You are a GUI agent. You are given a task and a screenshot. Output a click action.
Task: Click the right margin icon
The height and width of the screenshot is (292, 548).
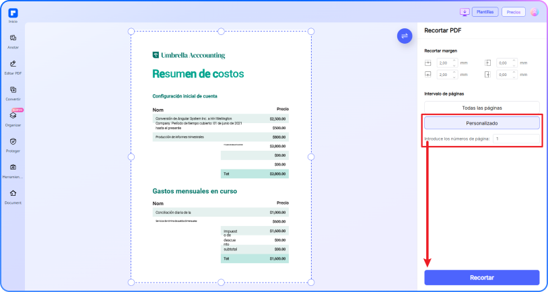point(487,75)
